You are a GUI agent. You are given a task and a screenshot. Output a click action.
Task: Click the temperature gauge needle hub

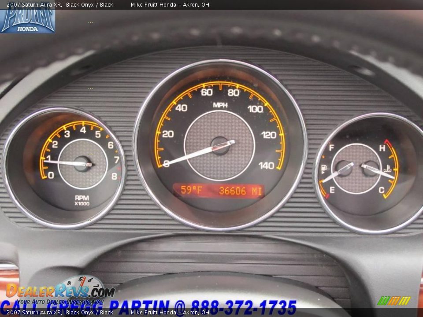[x=371, y=169]
